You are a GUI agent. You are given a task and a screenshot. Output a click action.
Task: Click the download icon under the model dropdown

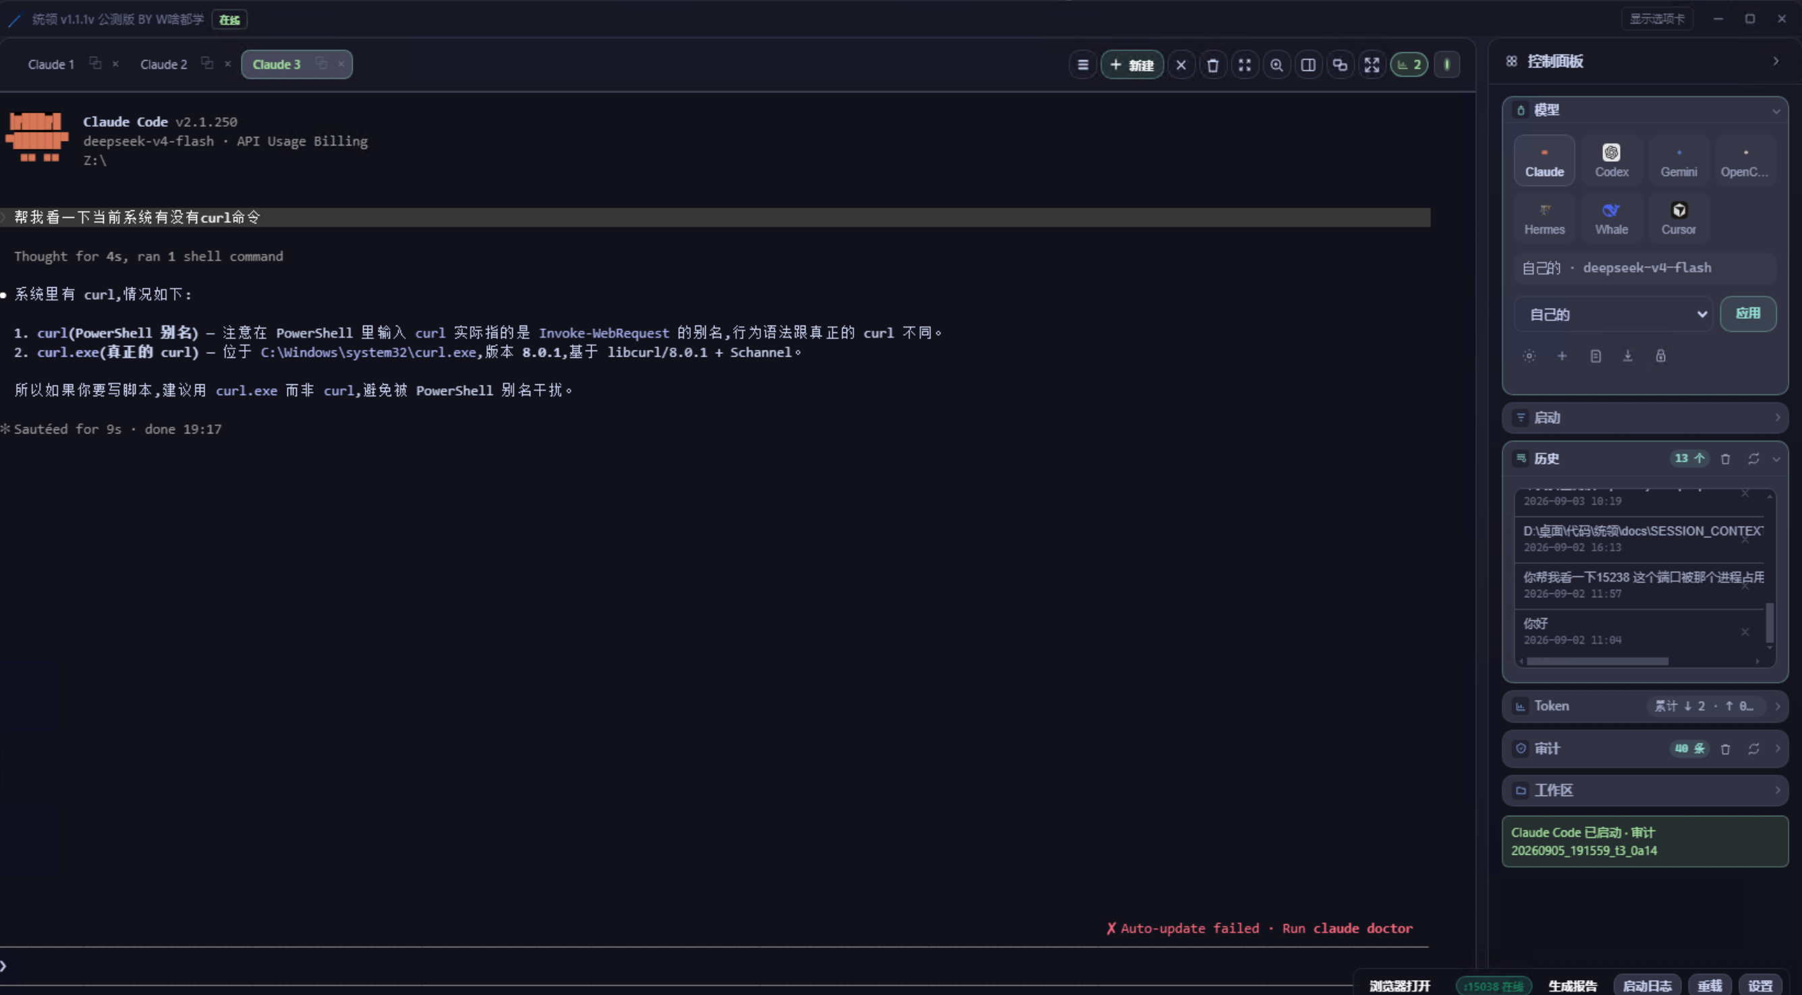pyautogui.click(x=1627, y=356)
